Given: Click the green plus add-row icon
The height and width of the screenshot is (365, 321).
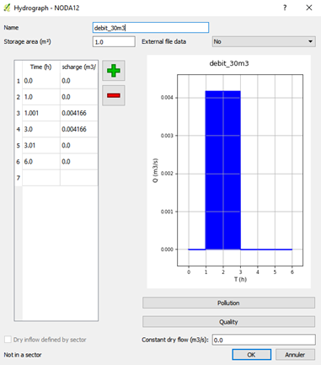Looking at the screenshot, I should coord(114,71).
